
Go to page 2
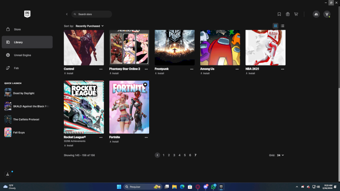pos(169,155)
